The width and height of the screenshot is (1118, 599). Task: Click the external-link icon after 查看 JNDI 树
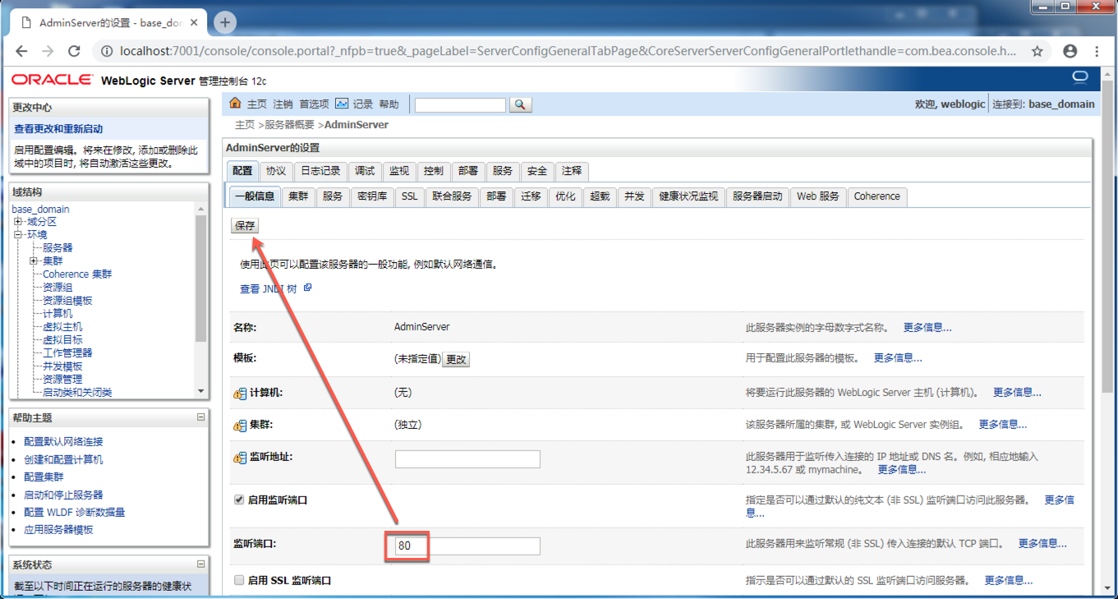tap(308, 288)
